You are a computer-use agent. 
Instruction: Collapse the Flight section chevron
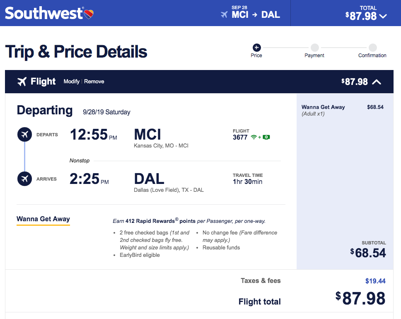click(376, 82)
